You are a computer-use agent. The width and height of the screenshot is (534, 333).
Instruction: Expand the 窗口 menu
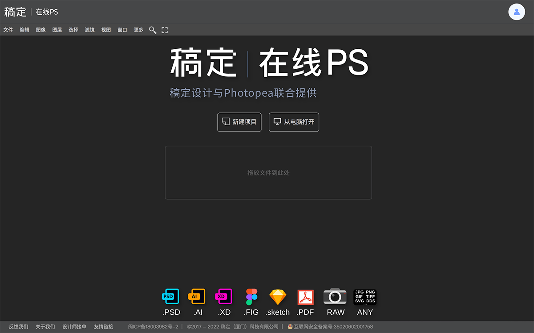coord(122,30)
